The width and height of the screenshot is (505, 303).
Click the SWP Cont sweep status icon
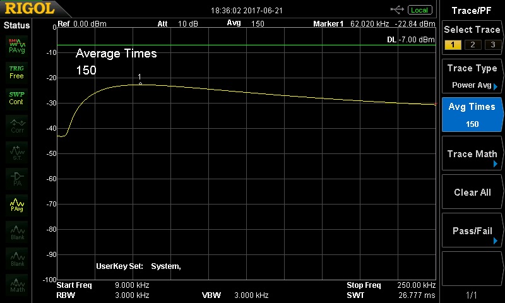coord(17,98)
